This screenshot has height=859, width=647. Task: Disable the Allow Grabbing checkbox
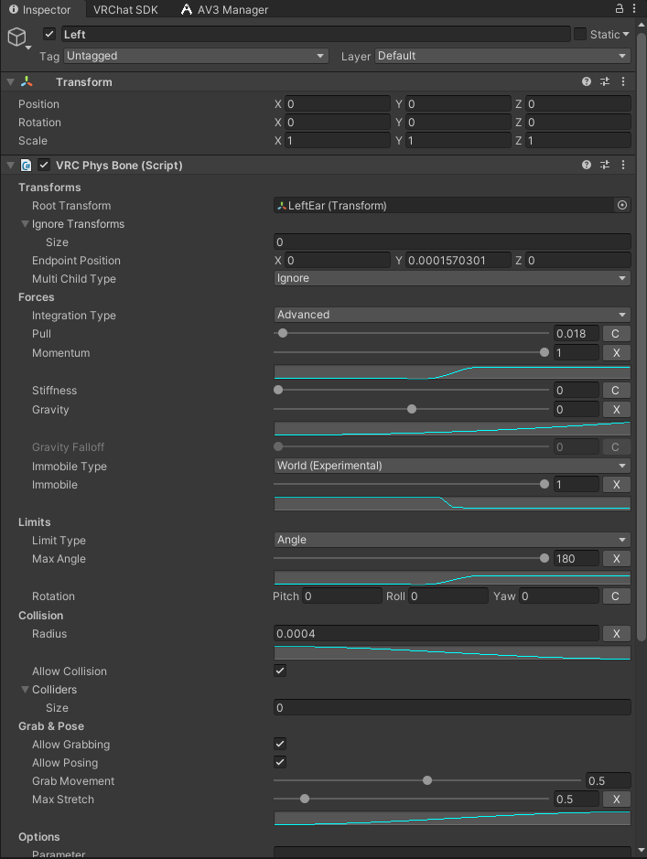(x=280, y=744)
